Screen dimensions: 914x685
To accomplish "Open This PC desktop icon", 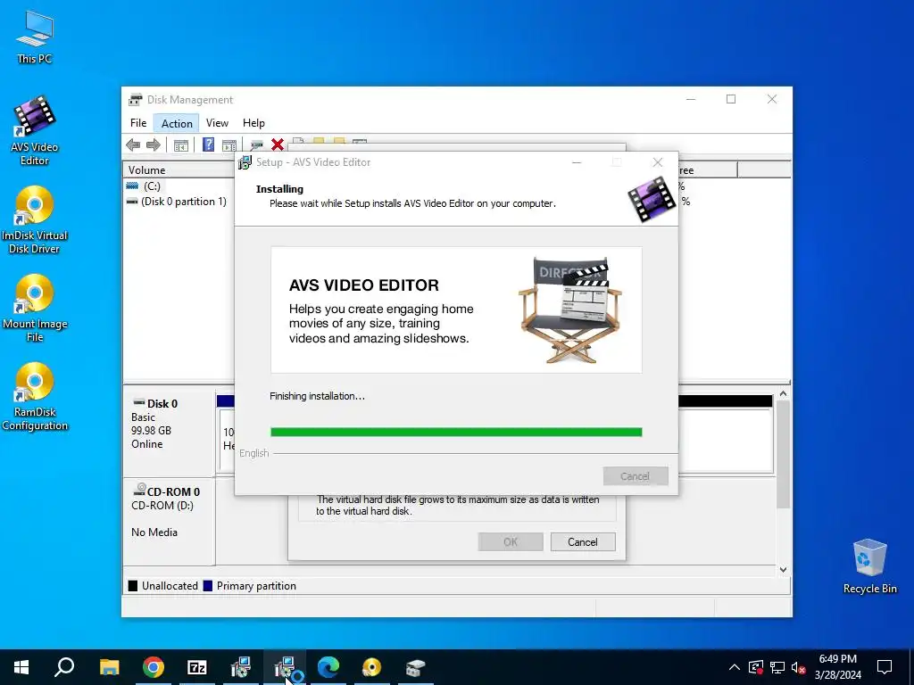I will pos(35,37).
